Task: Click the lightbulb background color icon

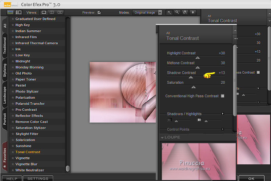Action: click(193, 12)
